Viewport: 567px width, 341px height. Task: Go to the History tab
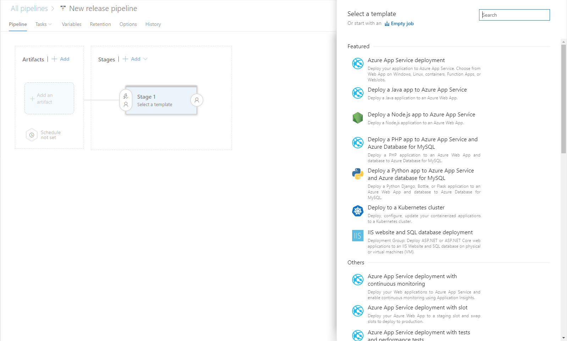153,24
